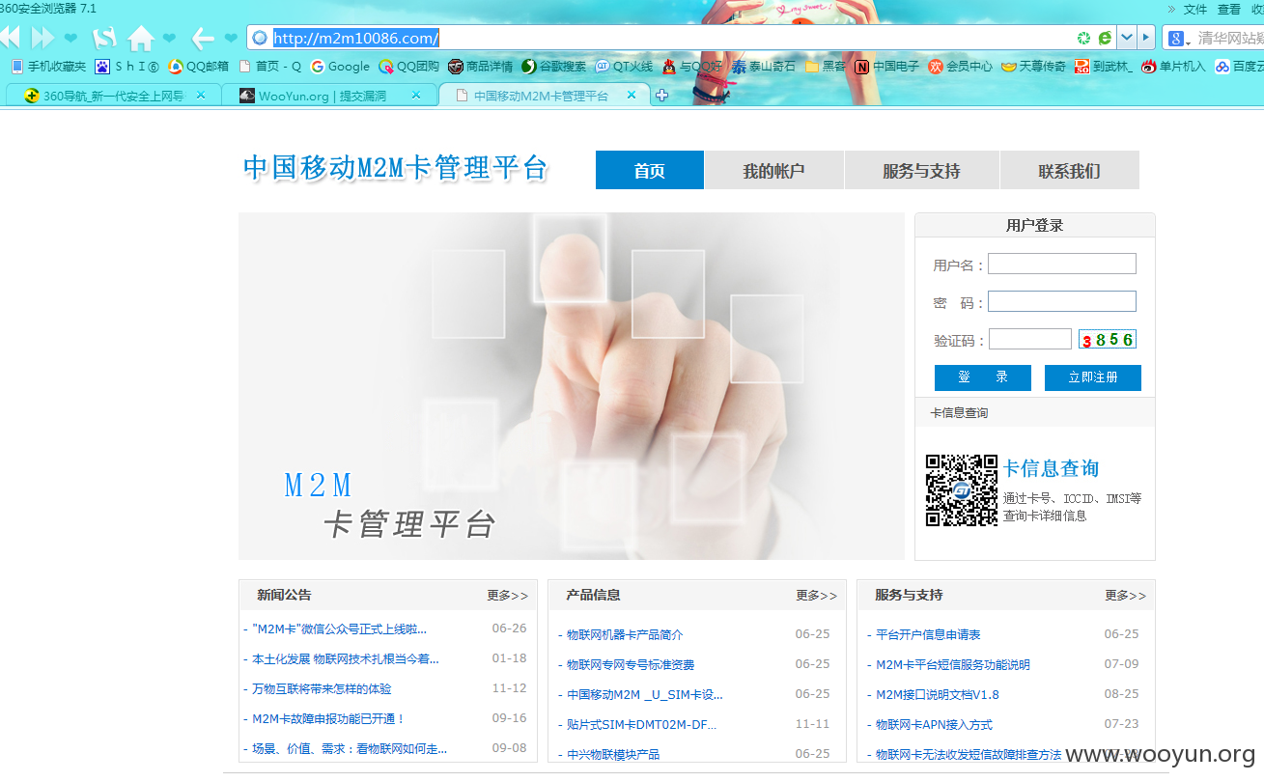Open the QQ邮箱 bookmark
Image resolution: width=1264 pixels, height=782 pixels.
(x=198, y=67)
